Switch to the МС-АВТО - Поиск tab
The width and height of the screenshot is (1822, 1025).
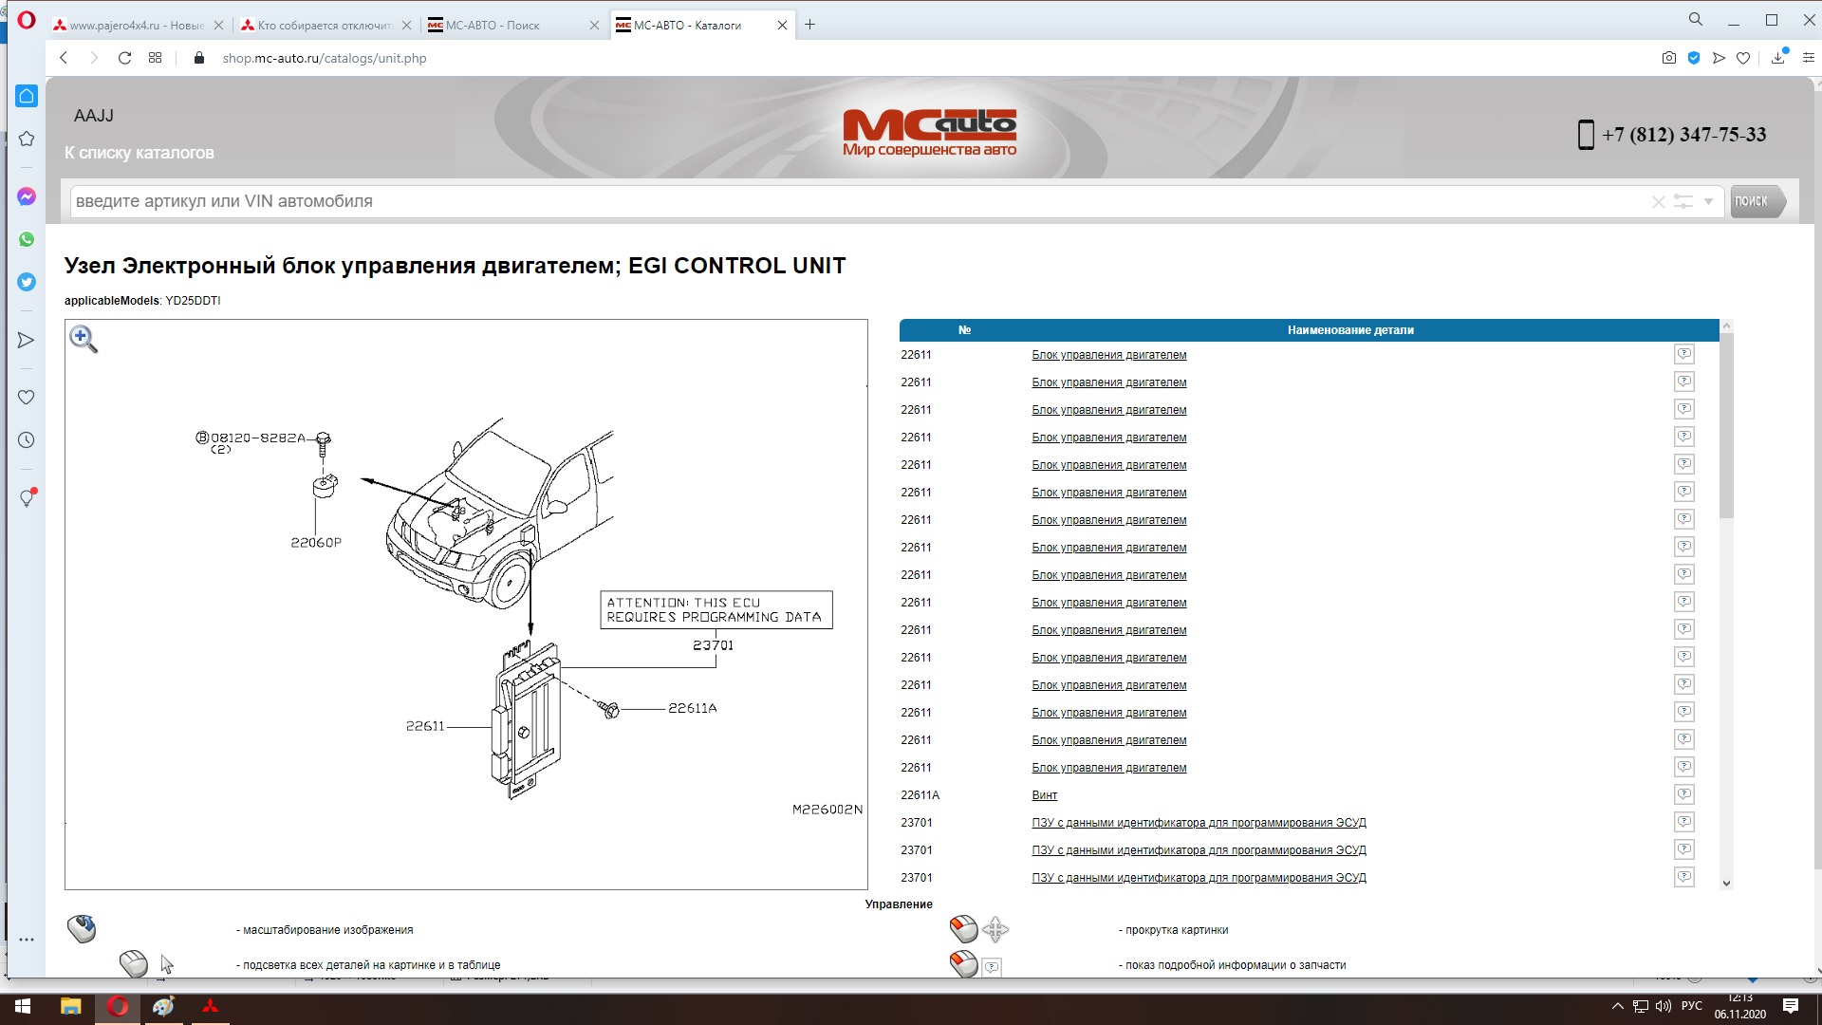click(492, 26)
